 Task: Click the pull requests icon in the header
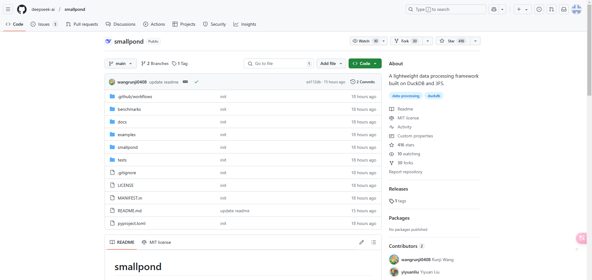click(x=551, y=9)
